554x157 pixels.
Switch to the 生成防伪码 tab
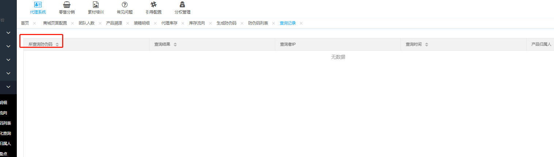(x=226, y=23)
